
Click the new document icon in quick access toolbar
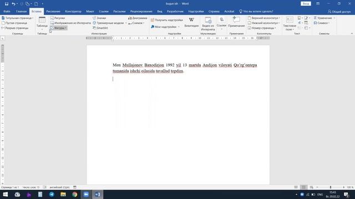click(x=36, y=4)
